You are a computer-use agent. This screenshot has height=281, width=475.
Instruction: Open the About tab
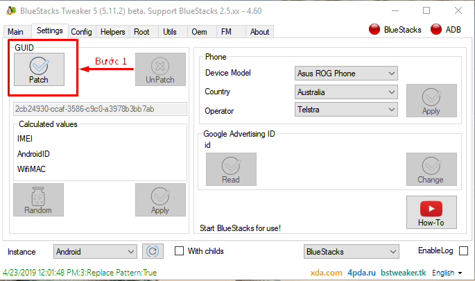pyautogui.click(x=259, y=32)
